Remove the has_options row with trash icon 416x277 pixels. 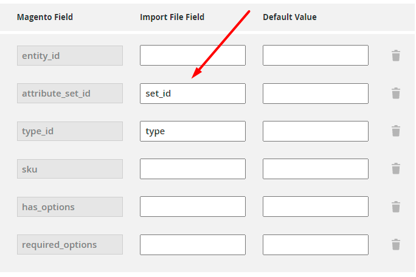tap(396, 207)
